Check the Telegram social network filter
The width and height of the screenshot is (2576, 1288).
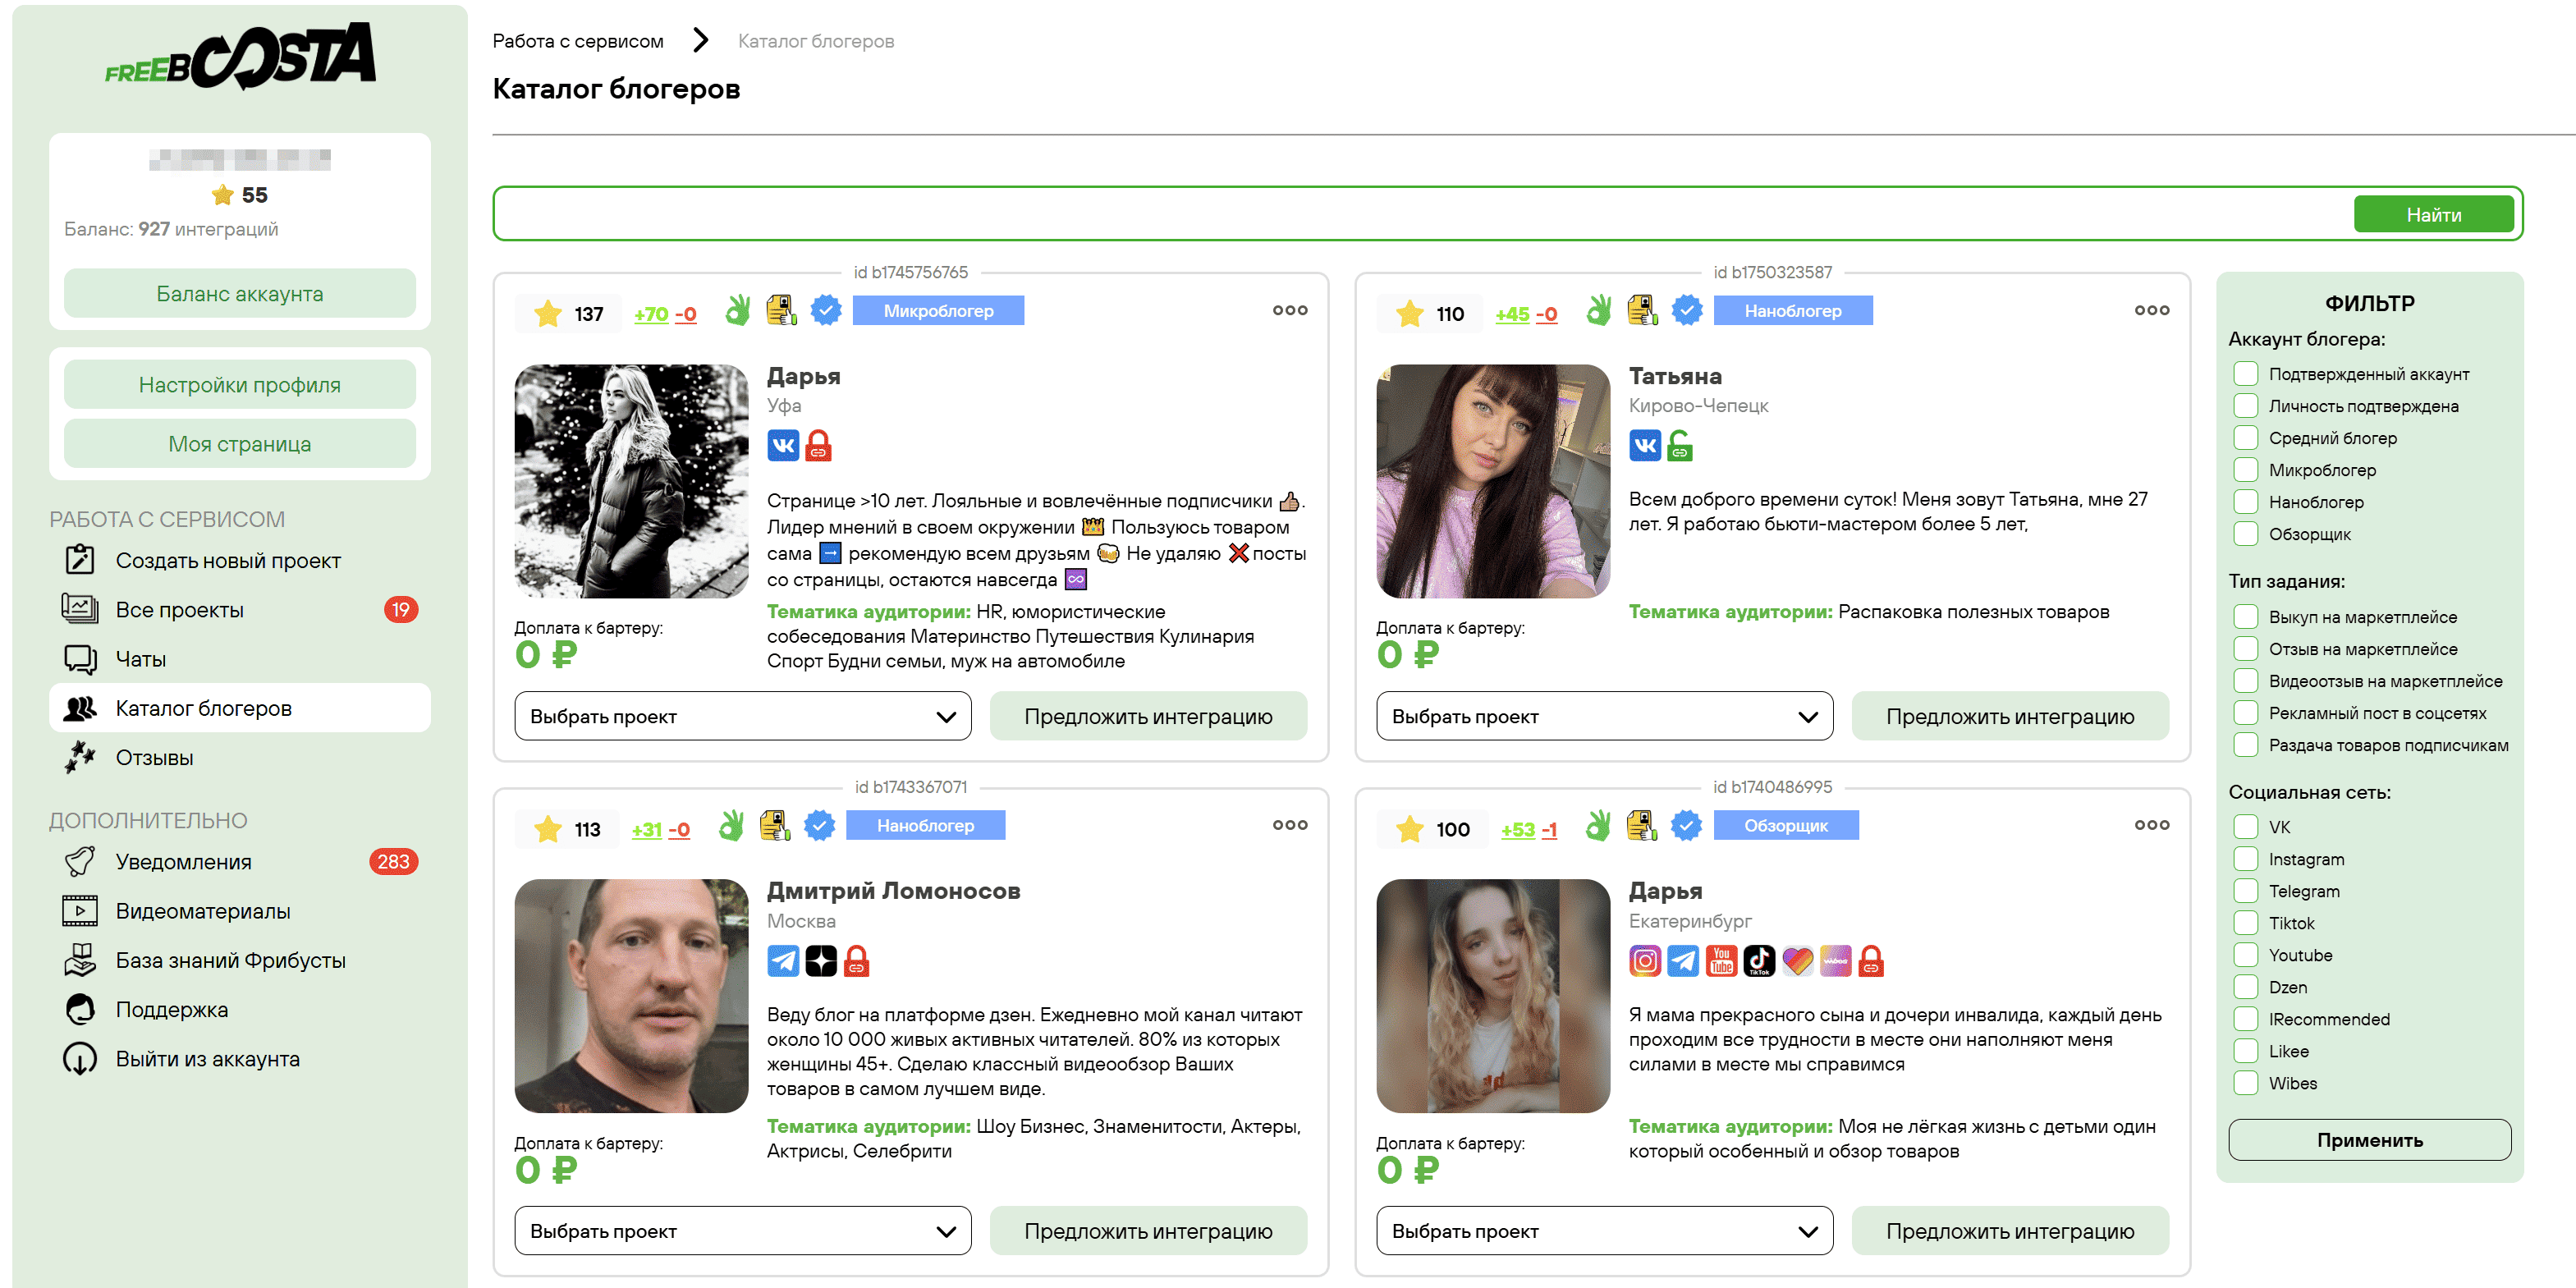tap(2246, 891)
